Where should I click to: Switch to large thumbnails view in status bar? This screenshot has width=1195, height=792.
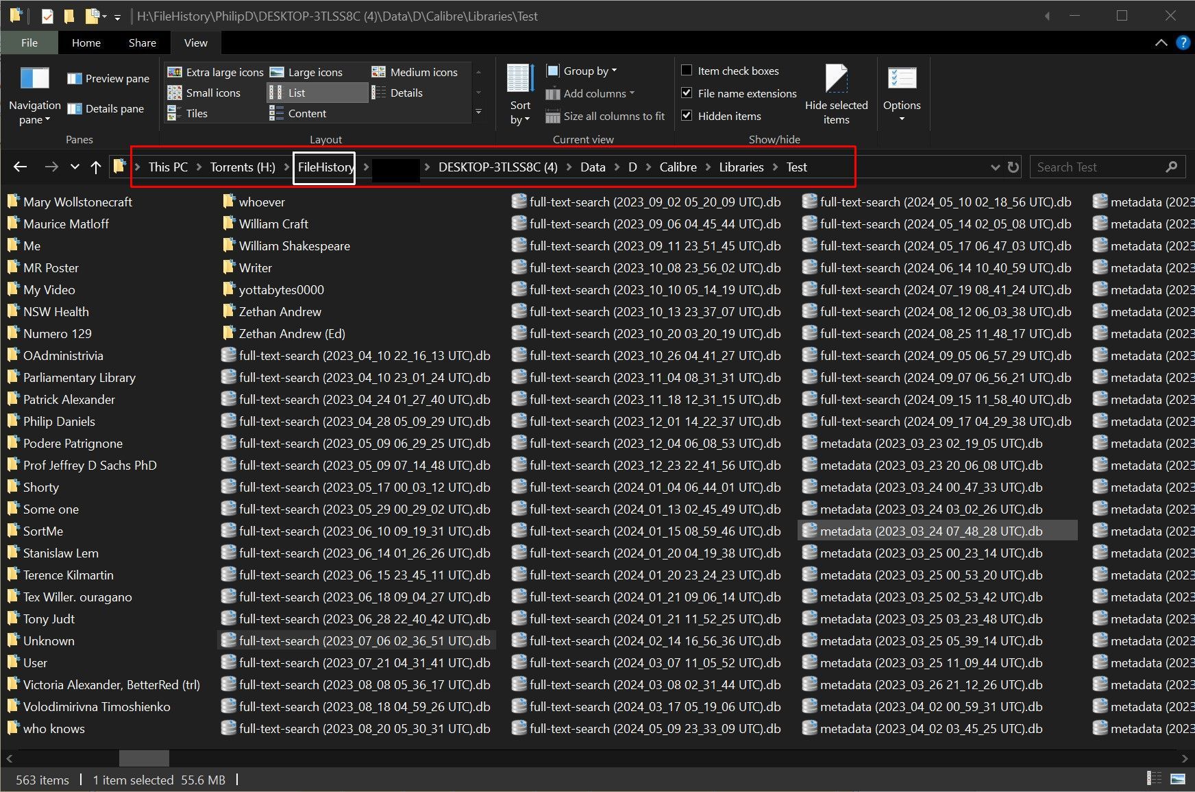click(x=1178, y=778)
